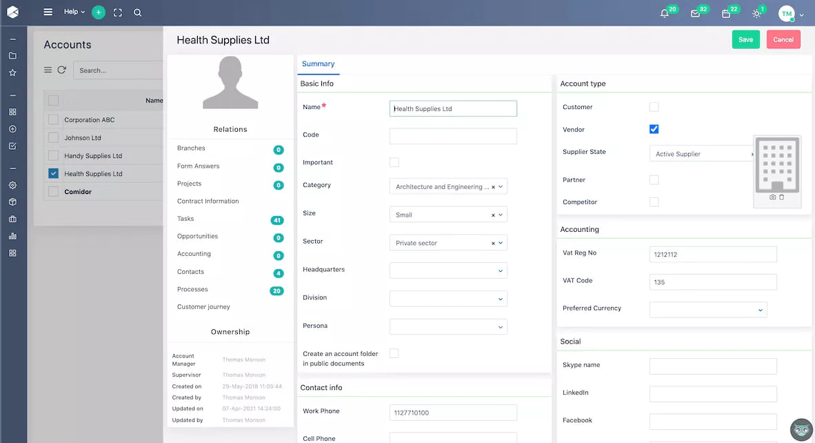Viewport: 815px width, 443px height.
Task: Click the Vat Reg No field
Action: [713, 254]
